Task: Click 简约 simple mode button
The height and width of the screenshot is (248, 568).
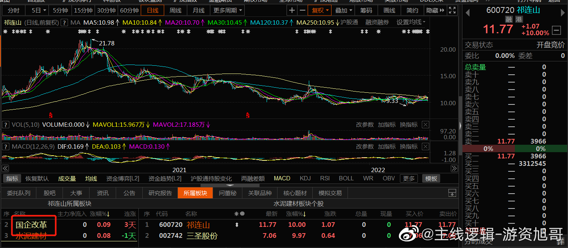Action: tap(412, 10)
